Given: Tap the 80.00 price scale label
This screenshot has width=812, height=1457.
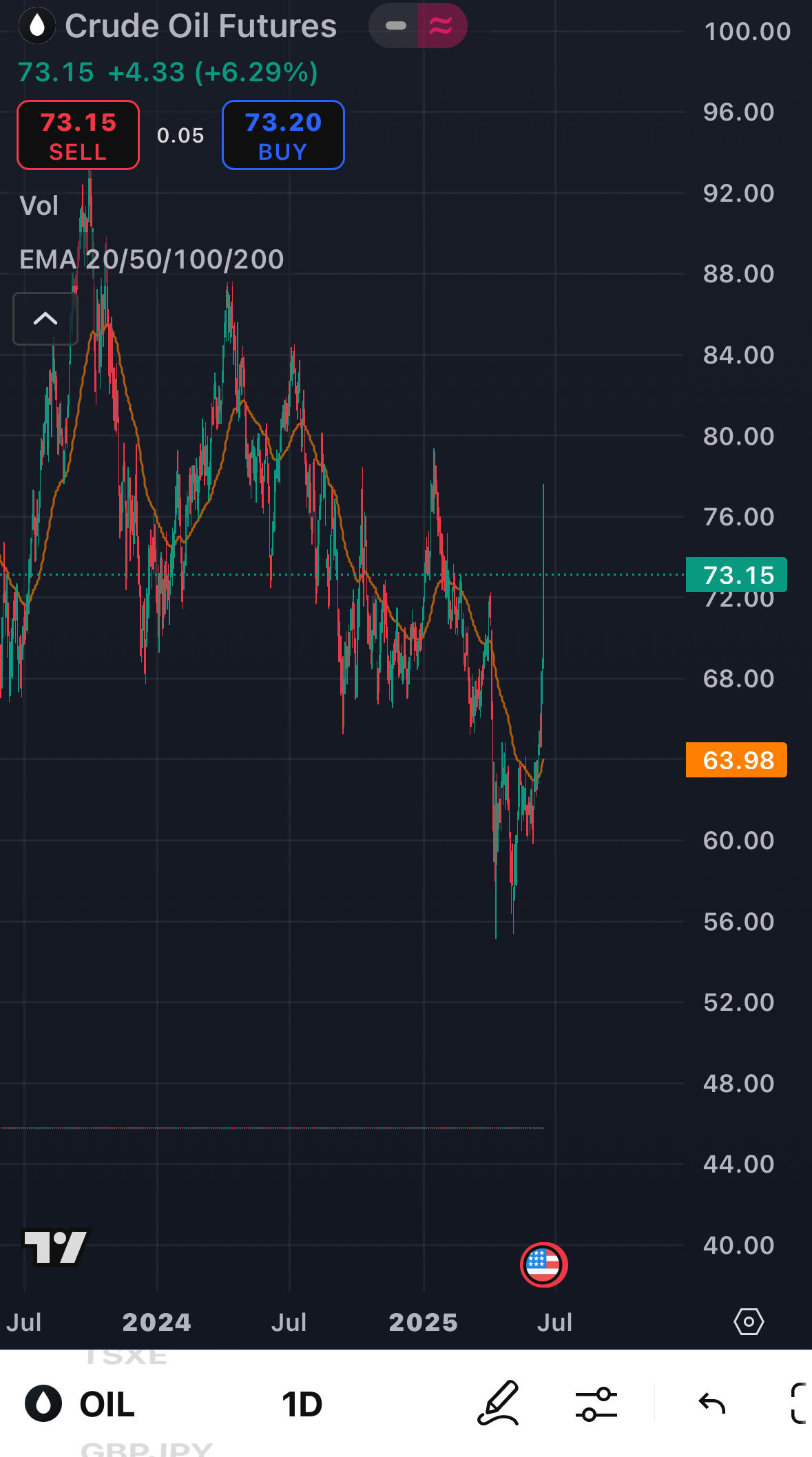Looking at the screenshot, I should [738, 437].
